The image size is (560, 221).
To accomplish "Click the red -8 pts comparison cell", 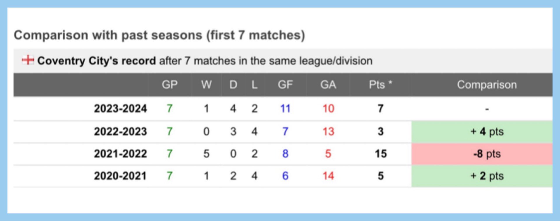I will [x=482, y=154].
